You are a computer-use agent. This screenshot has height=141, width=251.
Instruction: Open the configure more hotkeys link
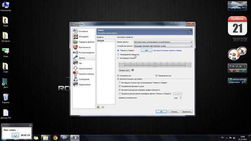pos(167,51)
